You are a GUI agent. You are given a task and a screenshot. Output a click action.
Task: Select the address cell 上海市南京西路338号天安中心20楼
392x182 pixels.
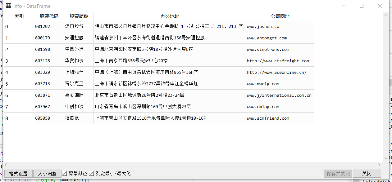coord(170,61)
